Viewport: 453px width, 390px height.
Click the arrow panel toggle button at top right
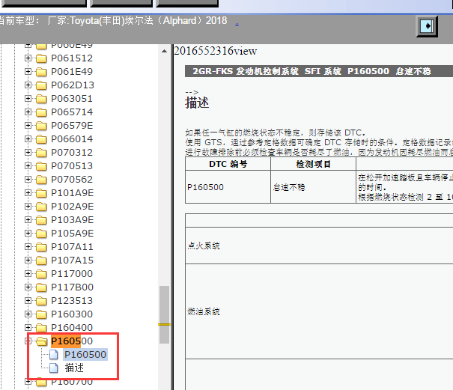coord(427,26)
